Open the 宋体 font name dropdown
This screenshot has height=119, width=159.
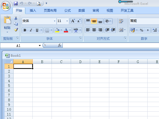click(55, 21)
